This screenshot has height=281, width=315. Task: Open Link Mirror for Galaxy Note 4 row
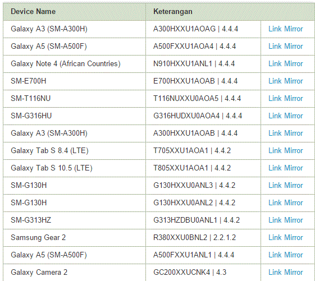click(285, 64)
